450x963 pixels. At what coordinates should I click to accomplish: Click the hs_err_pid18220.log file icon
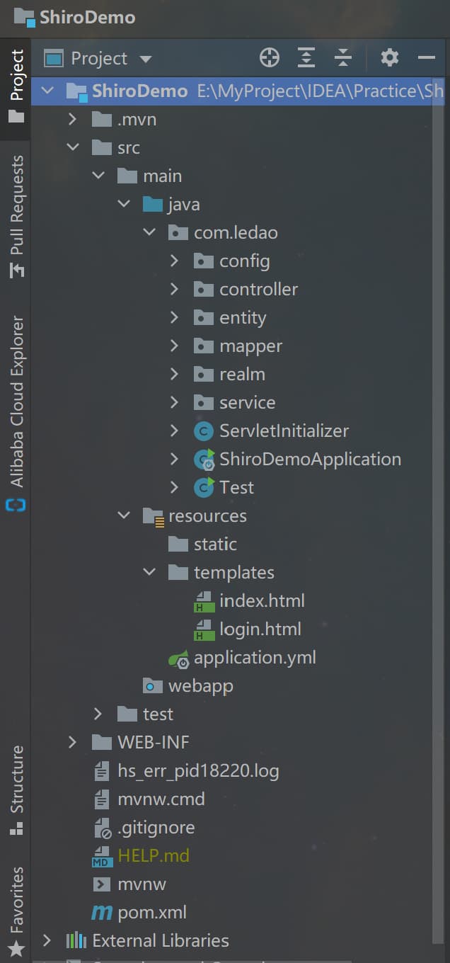102,770
